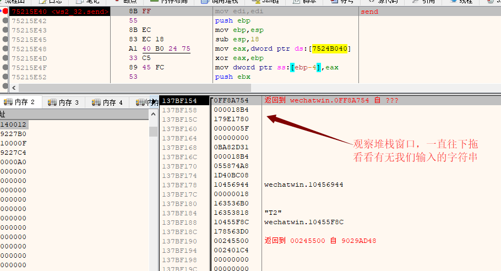Click stack comment wechatwin.10455F8C

point(303,222)
